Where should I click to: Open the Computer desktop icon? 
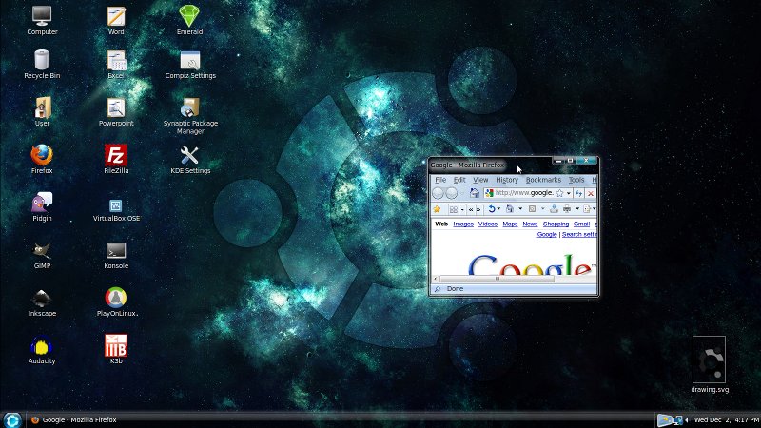click(x=42, y=20)
